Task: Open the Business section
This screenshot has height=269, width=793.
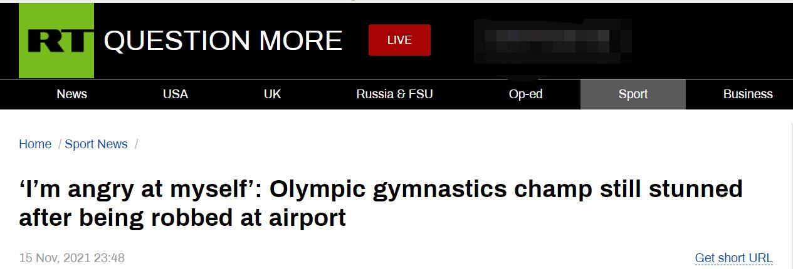Action: click(x=747, y=94)
